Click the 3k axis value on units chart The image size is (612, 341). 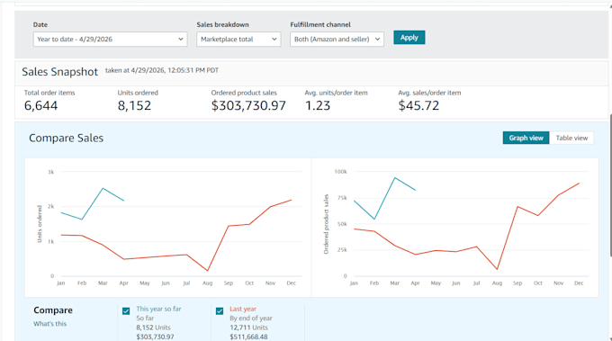[50, 172]
